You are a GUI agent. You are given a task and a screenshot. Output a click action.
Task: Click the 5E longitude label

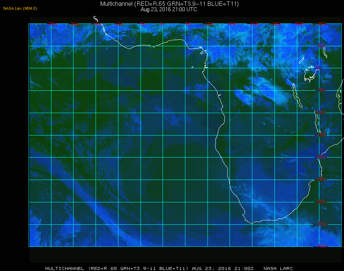188,24
